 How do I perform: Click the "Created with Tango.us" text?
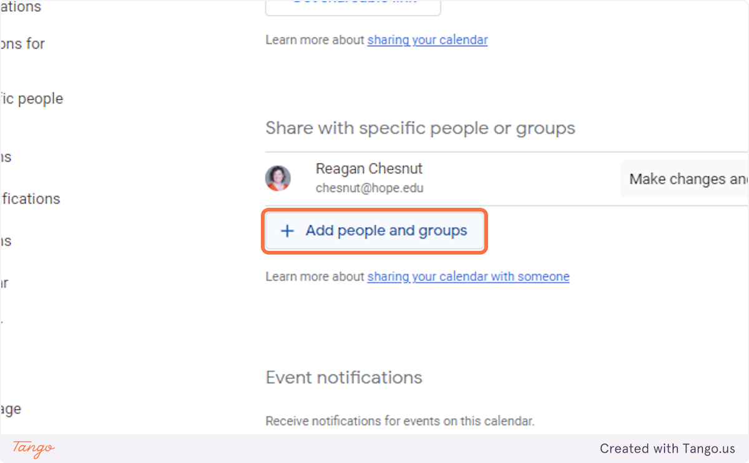pyautogui.click(x=667, y=449)
